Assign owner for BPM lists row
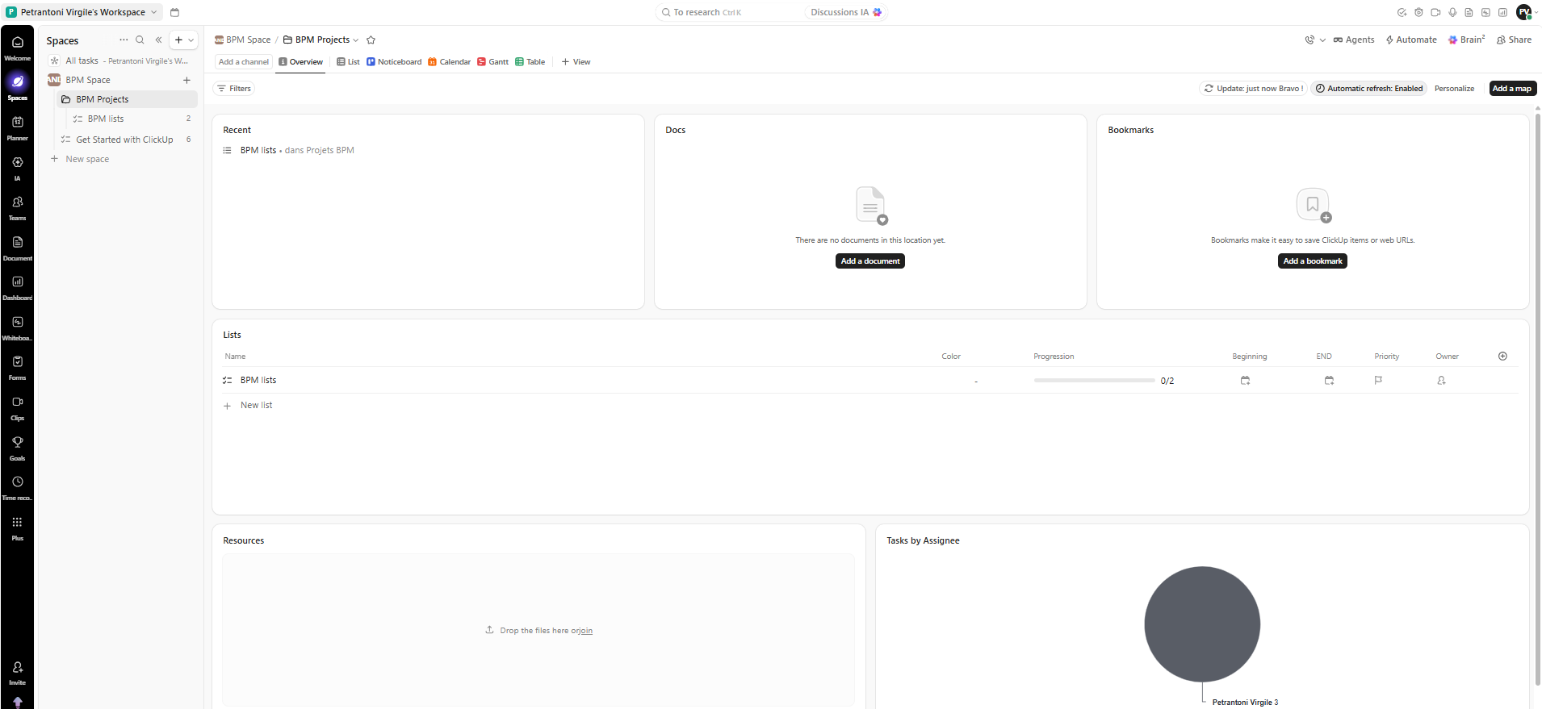 (1441, 380)
